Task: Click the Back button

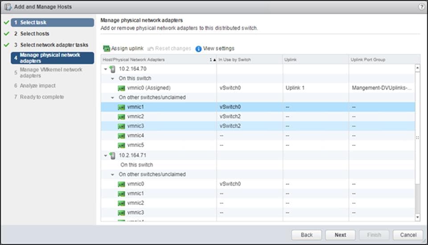Action: [307, 235]
